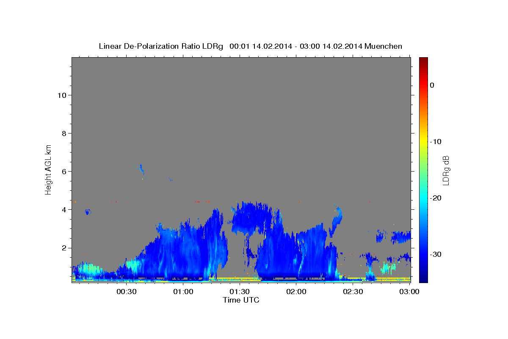Click the 'LDRg dB' colorbar label
508x339 pixels.
pos(445,170)
